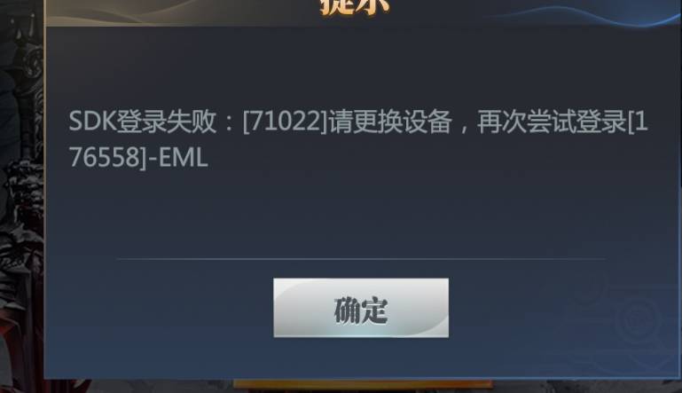Image resolution: width=682 pixels, height=393 pixels.
Task: Click the 76558]-EML text on second line
Action: pos(138,157)
